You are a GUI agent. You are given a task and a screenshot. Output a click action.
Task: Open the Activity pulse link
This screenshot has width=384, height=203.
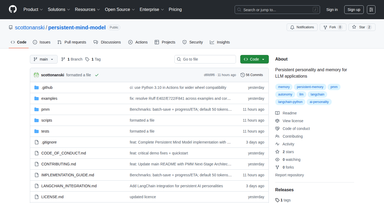[285, 144]
